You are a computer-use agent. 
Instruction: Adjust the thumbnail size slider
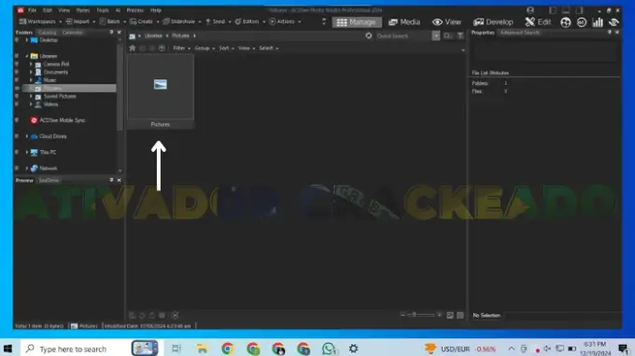coord(421,315)
